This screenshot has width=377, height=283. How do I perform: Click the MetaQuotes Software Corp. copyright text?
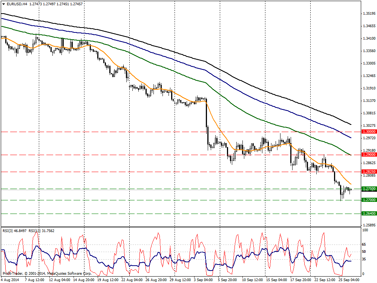(67, 273)
